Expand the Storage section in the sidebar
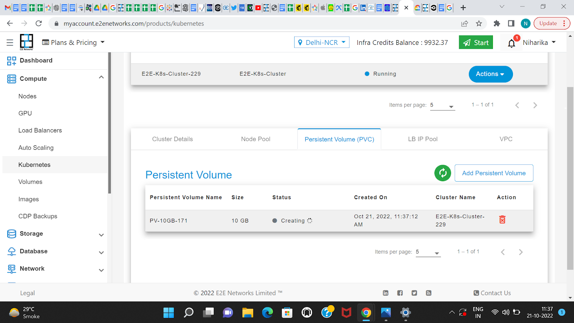 (x=101, y=235)
